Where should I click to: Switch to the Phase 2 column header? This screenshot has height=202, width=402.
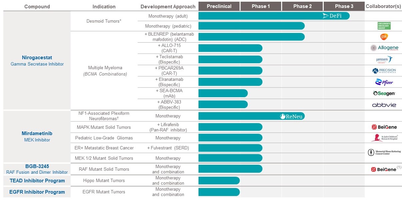pyautogui.click(x=302, y=6)
